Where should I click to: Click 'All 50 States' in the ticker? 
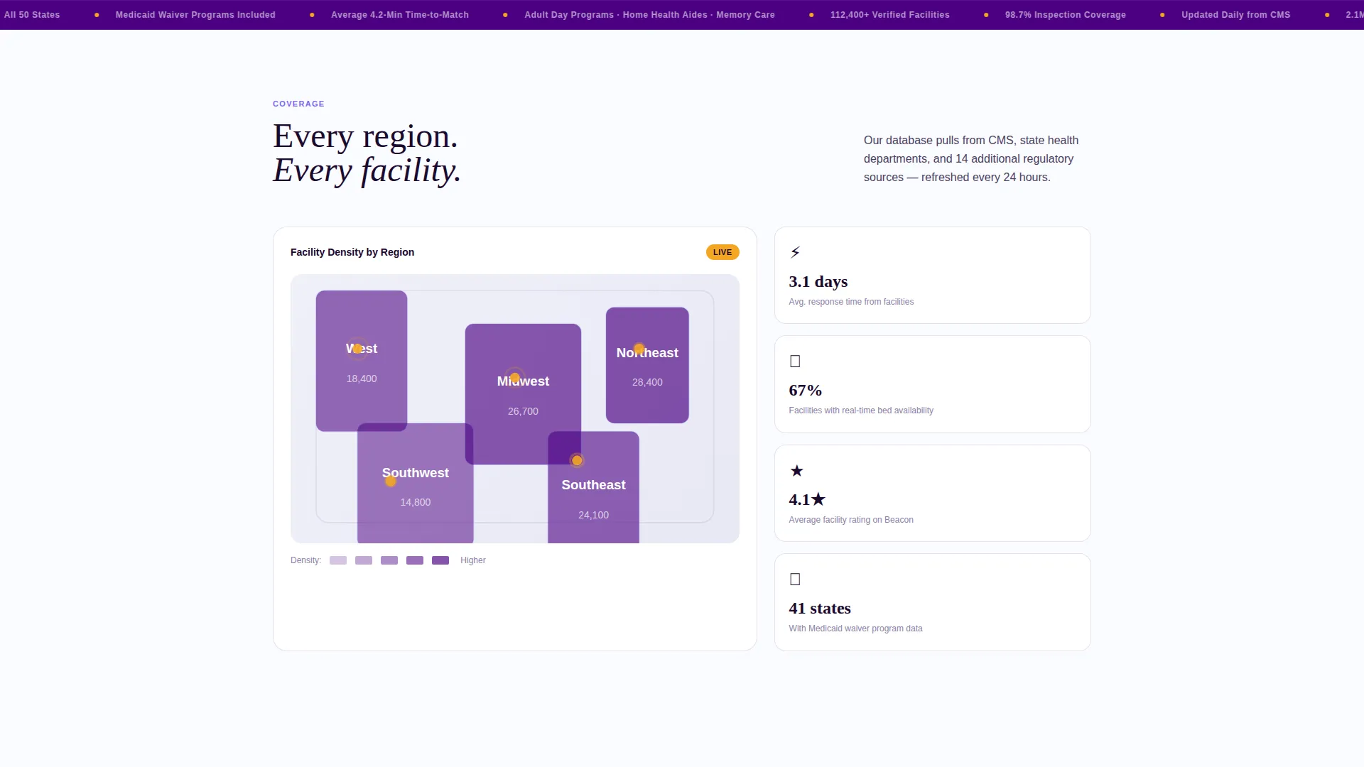coord(32,15)
